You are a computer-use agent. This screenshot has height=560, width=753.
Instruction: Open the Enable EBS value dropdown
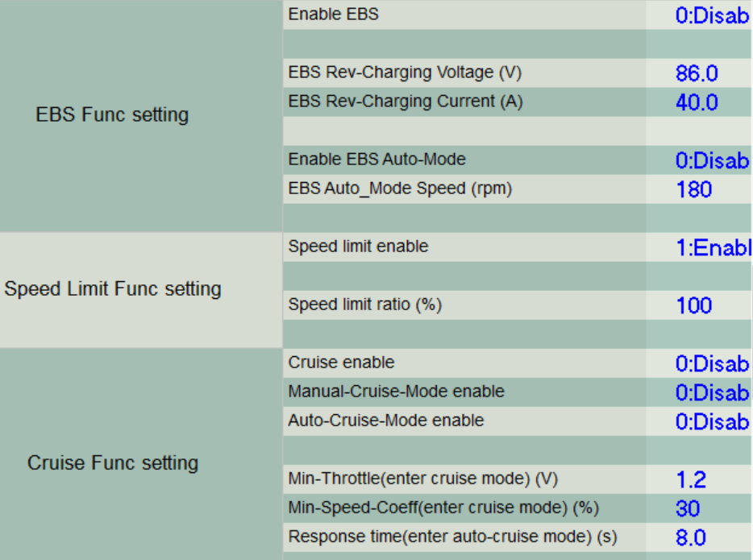tap(711, 15)
